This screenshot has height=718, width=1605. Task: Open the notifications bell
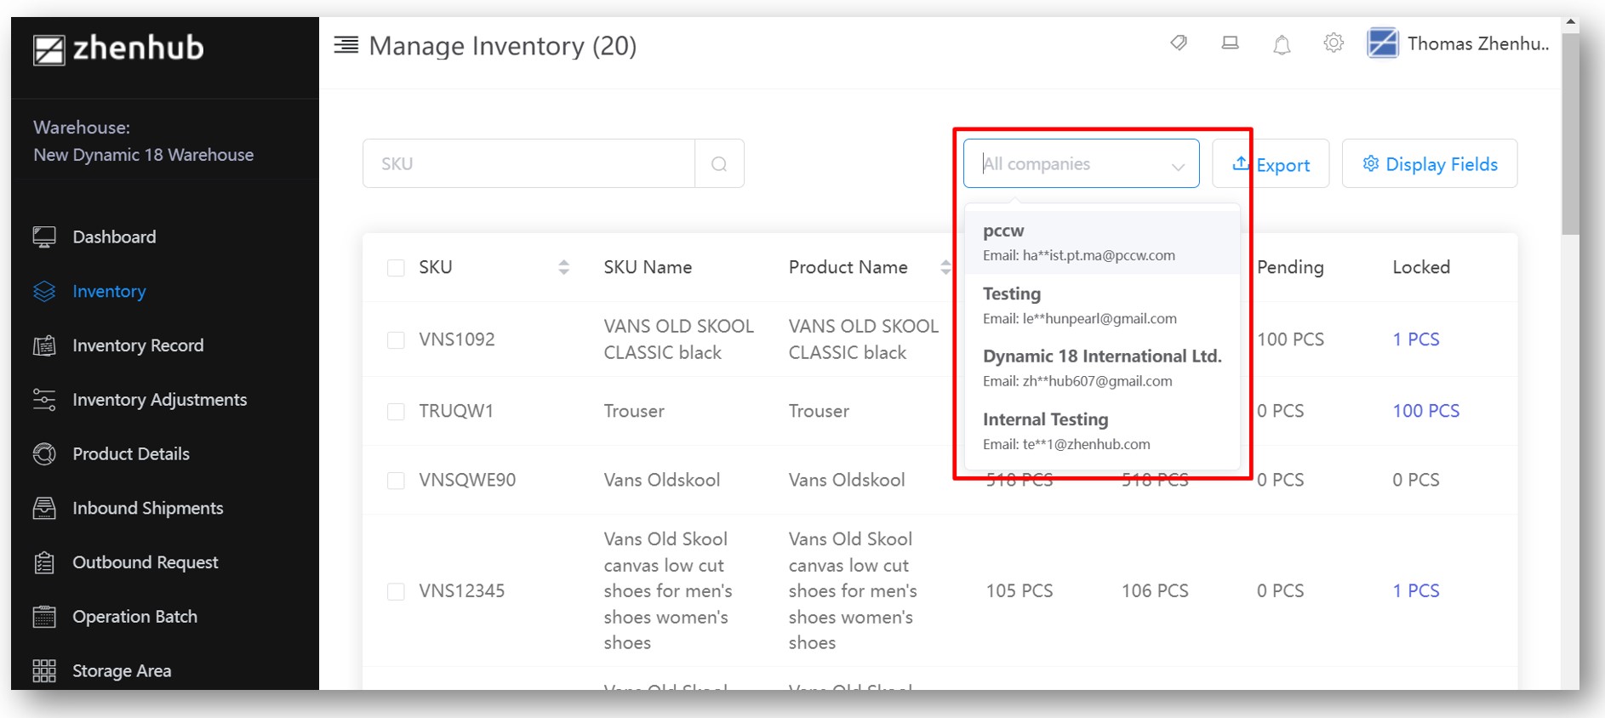coord(1282,44)
